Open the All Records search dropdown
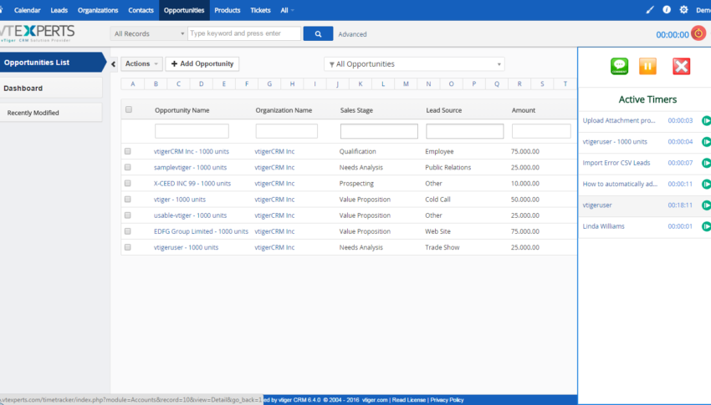The width and height of the screenshot is (711, 405). click(x=148, y=33)
